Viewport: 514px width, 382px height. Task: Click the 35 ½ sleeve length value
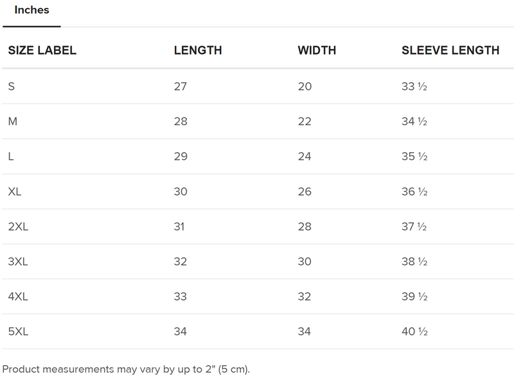coord(414,157)
